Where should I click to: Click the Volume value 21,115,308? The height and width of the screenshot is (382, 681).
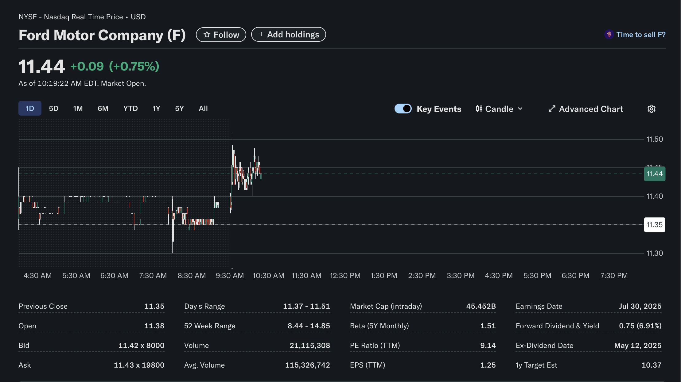coord(310,346)
